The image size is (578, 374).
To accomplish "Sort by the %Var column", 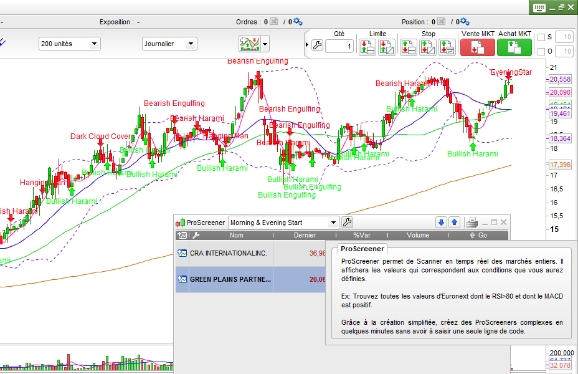I will pos(362,235).
